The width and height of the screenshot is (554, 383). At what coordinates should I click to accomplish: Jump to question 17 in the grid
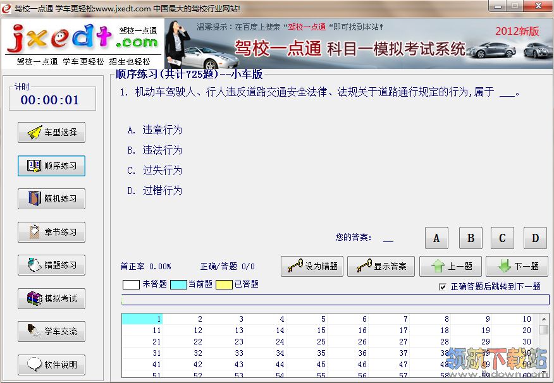point(389,330)
